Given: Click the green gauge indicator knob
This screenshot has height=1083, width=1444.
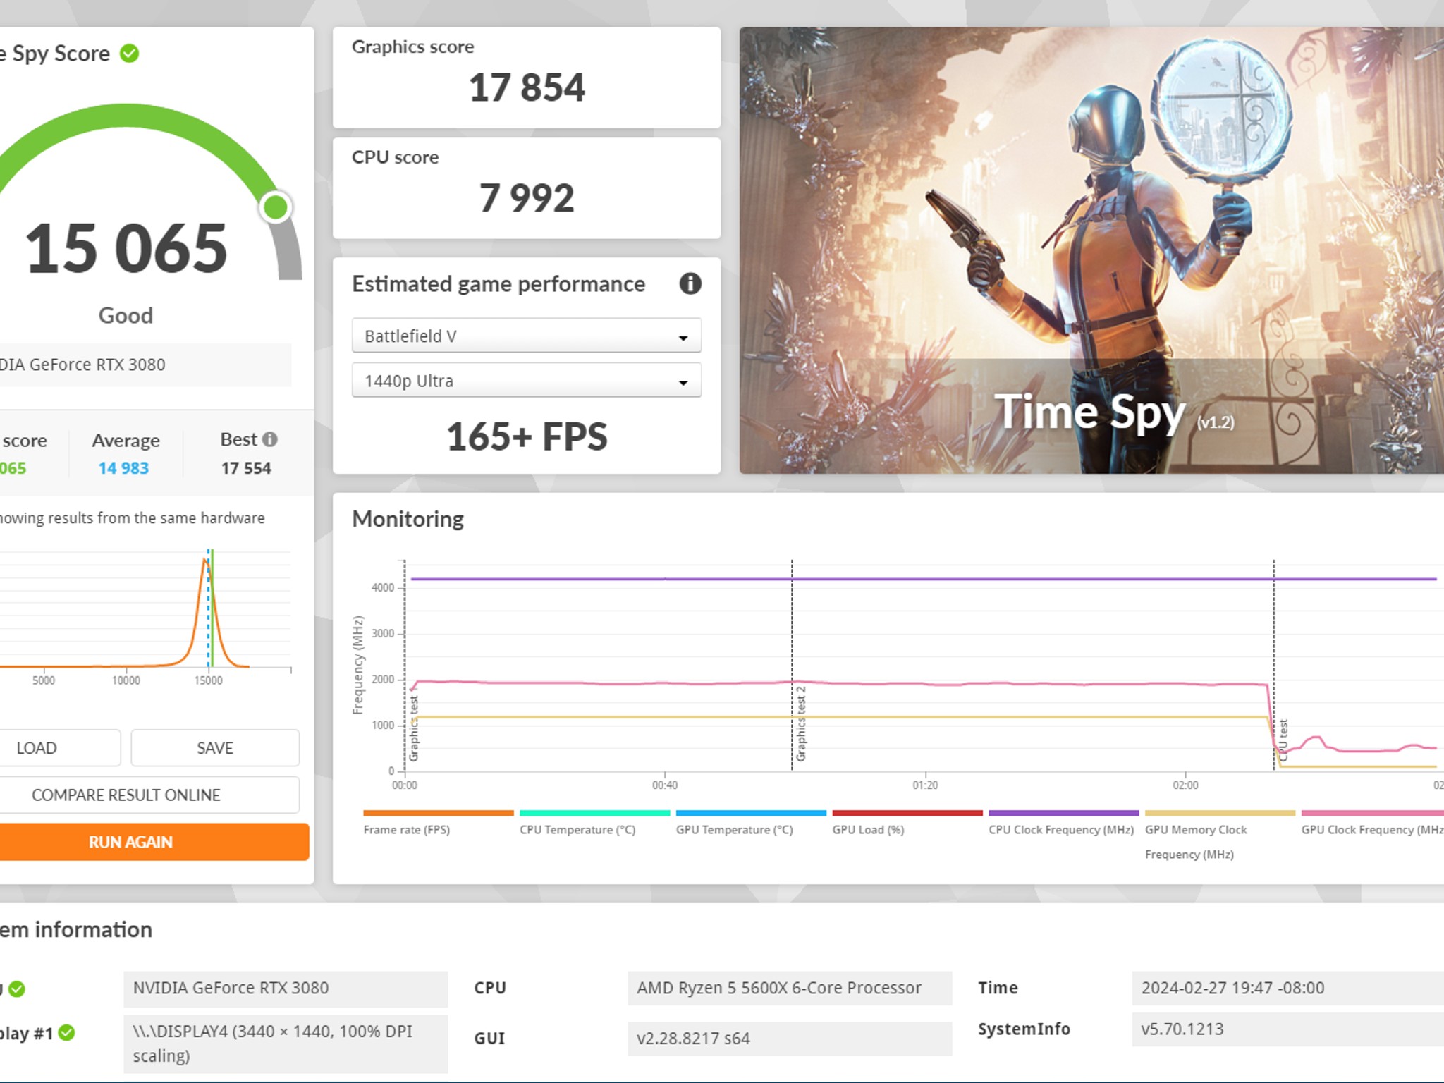Looking at the screenshot, I should tap(276, 207).
